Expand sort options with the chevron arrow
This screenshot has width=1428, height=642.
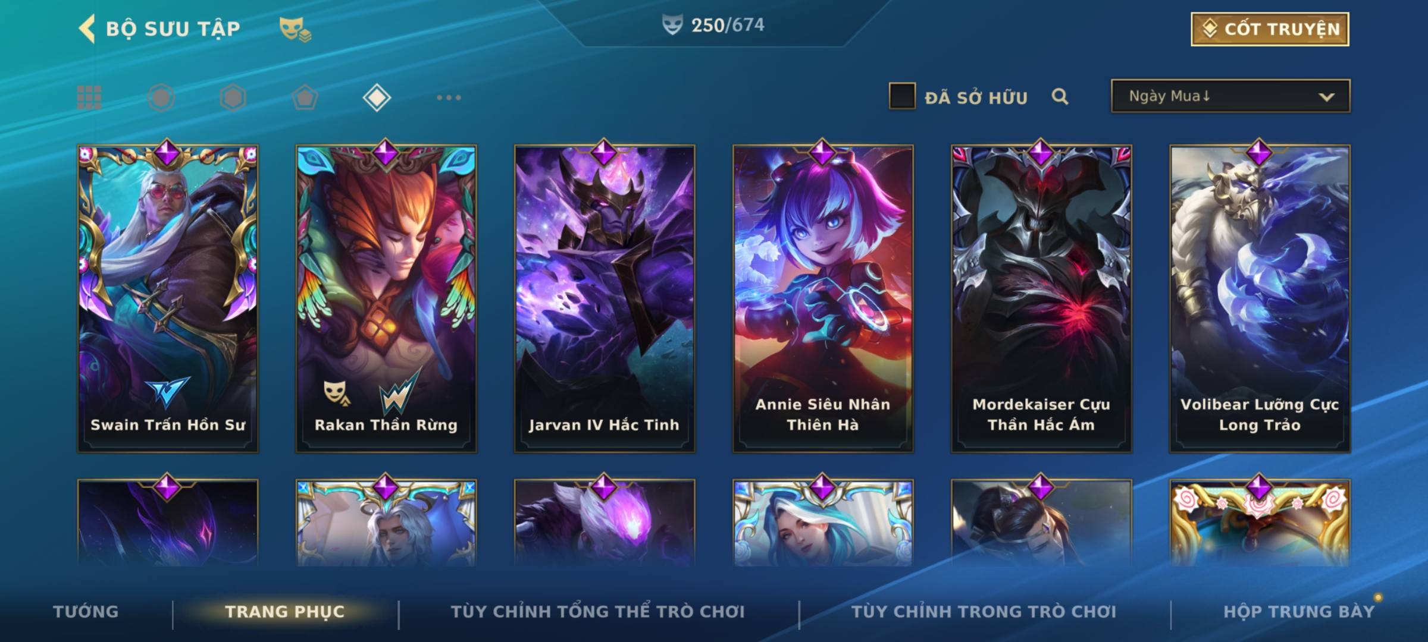[1326, 97]
